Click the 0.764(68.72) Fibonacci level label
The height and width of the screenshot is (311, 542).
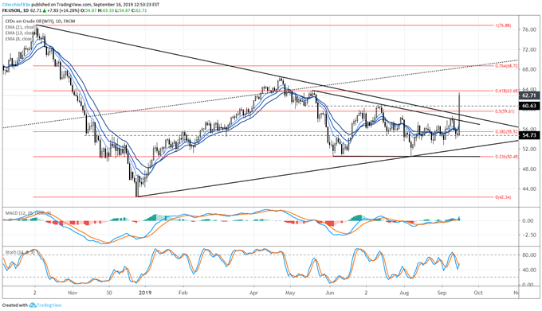click(506, 66)
